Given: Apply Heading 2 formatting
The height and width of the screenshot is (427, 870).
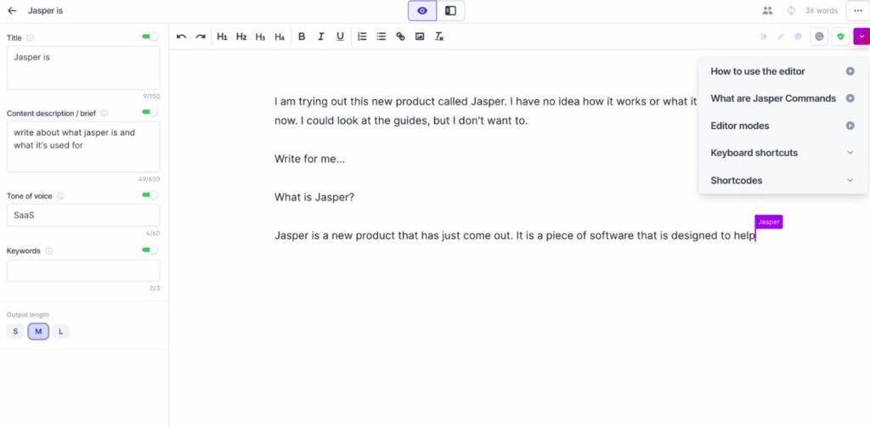Looking at the screenshot, I should tap(240, 37).
